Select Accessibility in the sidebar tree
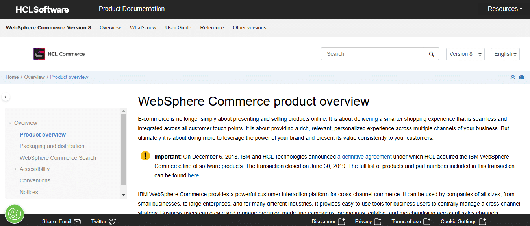Screen dimensions: 530x226 click(35, 169)
